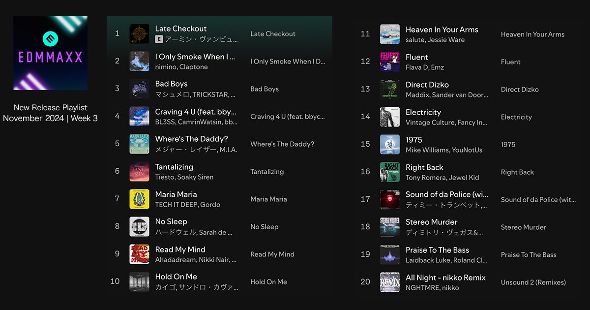Click the Heaven In Your Arms artwork

390,34
